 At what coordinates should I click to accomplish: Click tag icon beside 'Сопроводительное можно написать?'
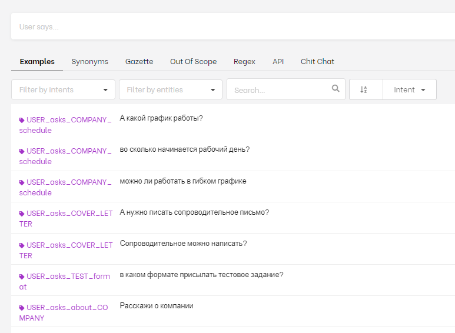(x=22, y=245)
